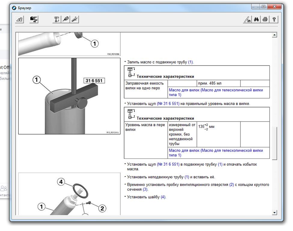293x231 pixels.
Task: Open the technical data piston measurement icon
Action: tap(56, 20)
